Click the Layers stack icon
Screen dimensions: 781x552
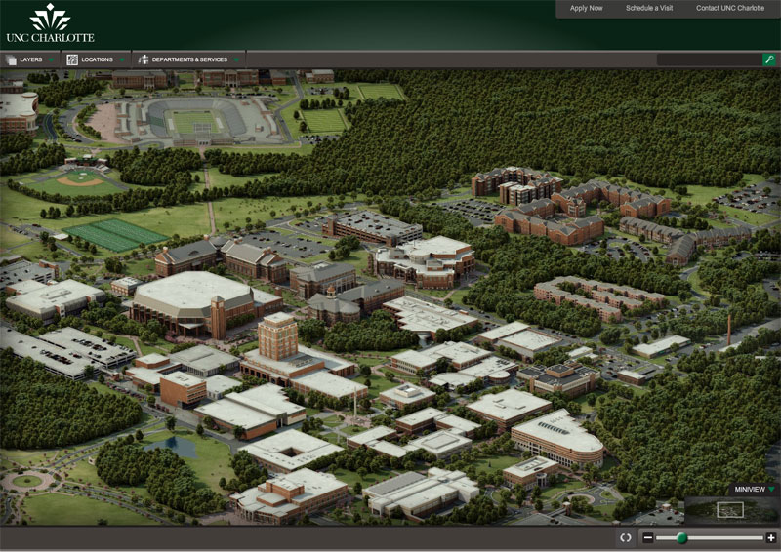11,59
